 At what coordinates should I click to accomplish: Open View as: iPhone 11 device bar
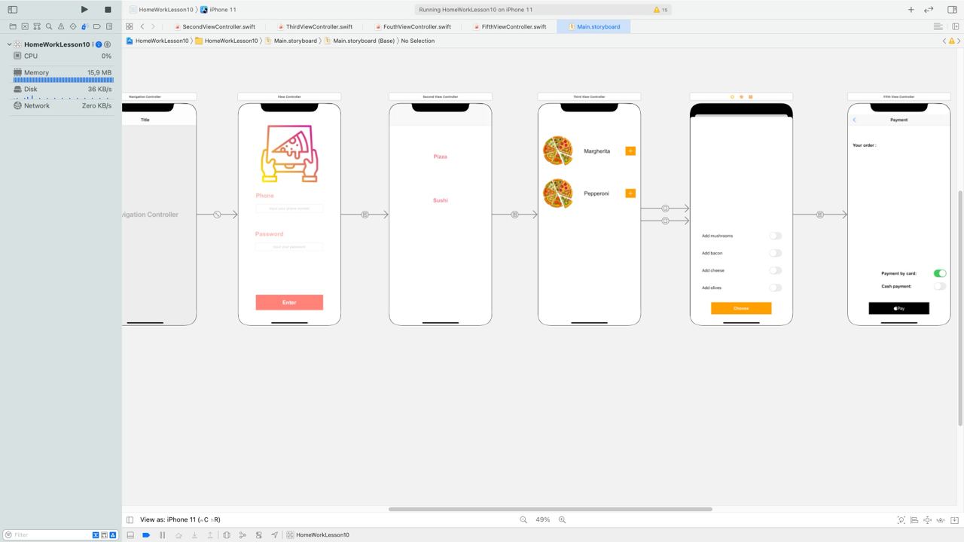tap(180, 519)
